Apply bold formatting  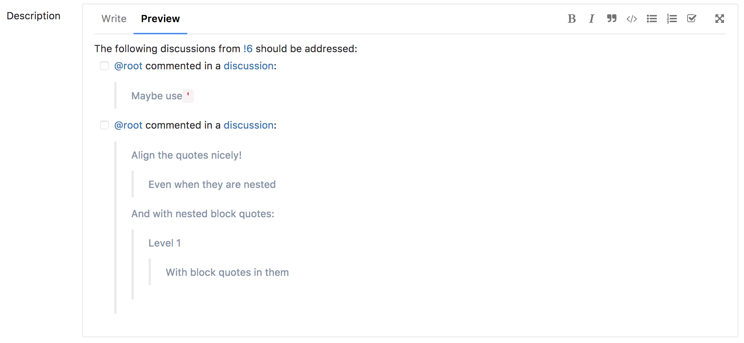click(571, 19)
